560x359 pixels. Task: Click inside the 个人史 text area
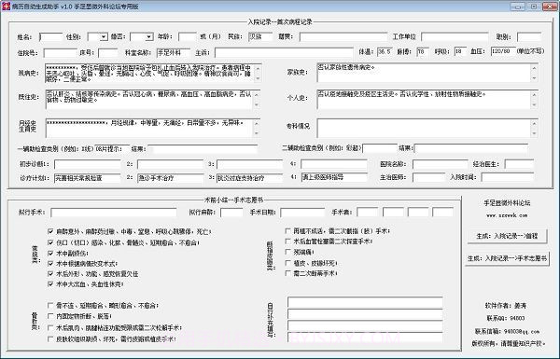[424, 99]
